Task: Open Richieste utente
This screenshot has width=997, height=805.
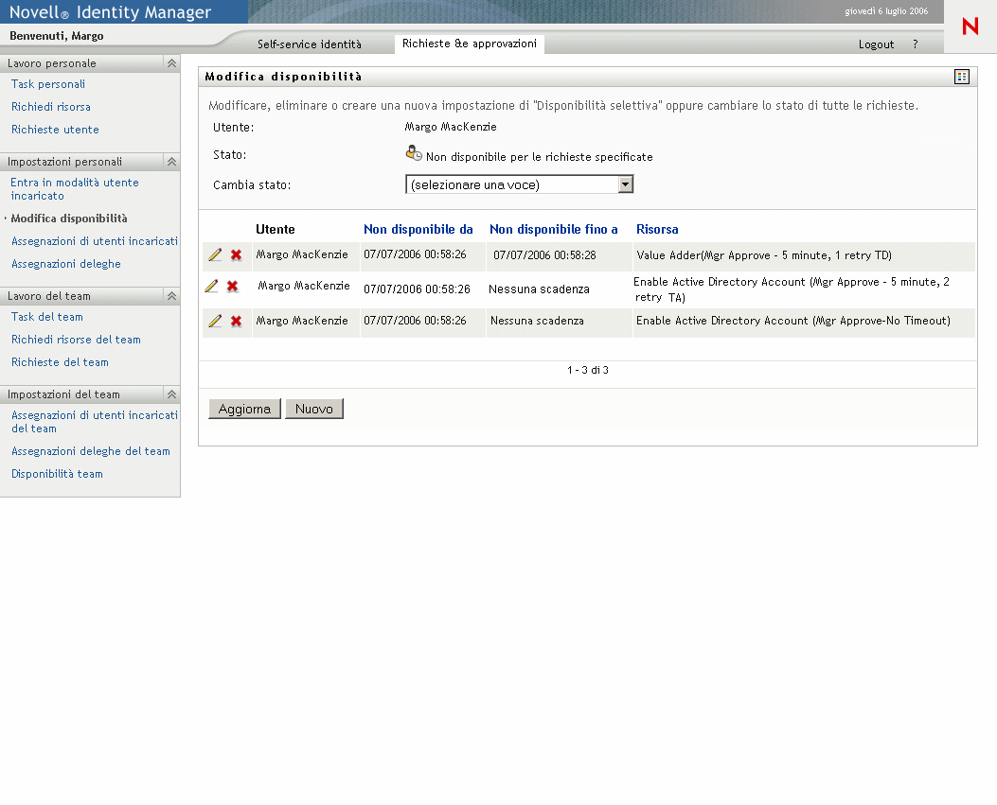Action: [55, 130]
